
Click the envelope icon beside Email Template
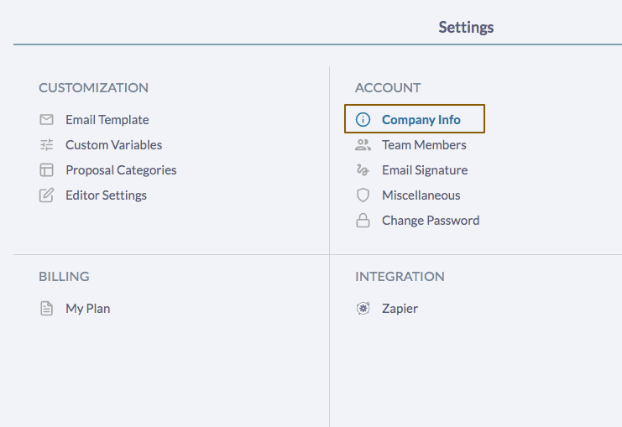click(x=46, y=120)
